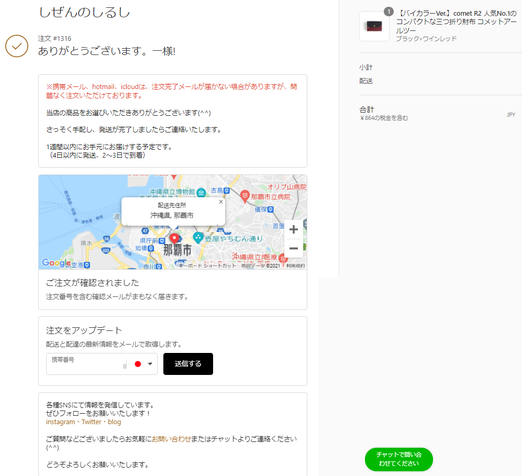This screenshot has height=476, width=522.
Task: Open the instagram link
Action: [60, 422]
